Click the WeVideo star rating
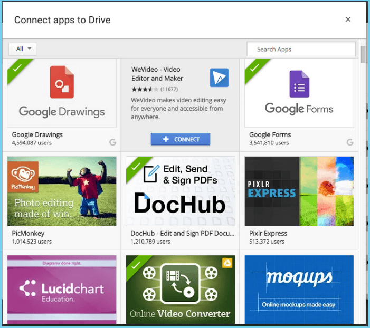Screen dimensions: 370x328 145,89
